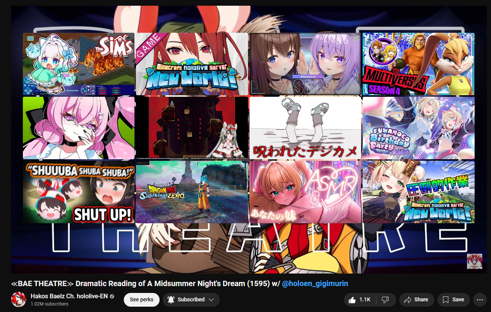Open 圧倒的作業 Minecraft New World thumbnail
This screenshot has width=491, height=312.
point(418,192)
